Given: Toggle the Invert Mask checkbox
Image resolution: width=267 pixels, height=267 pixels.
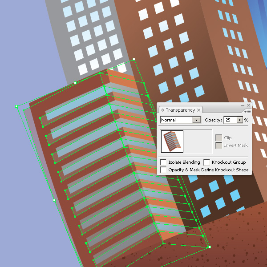Looking at the screenshot, I should pos(218,146).
